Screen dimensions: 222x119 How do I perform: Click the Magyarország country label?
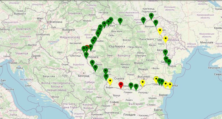pos(70,37)
